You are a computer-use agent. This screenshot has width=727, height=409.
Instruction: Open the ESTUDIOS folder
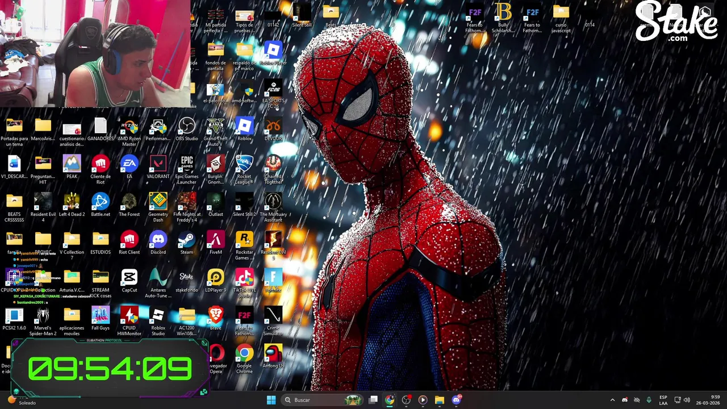101,243
